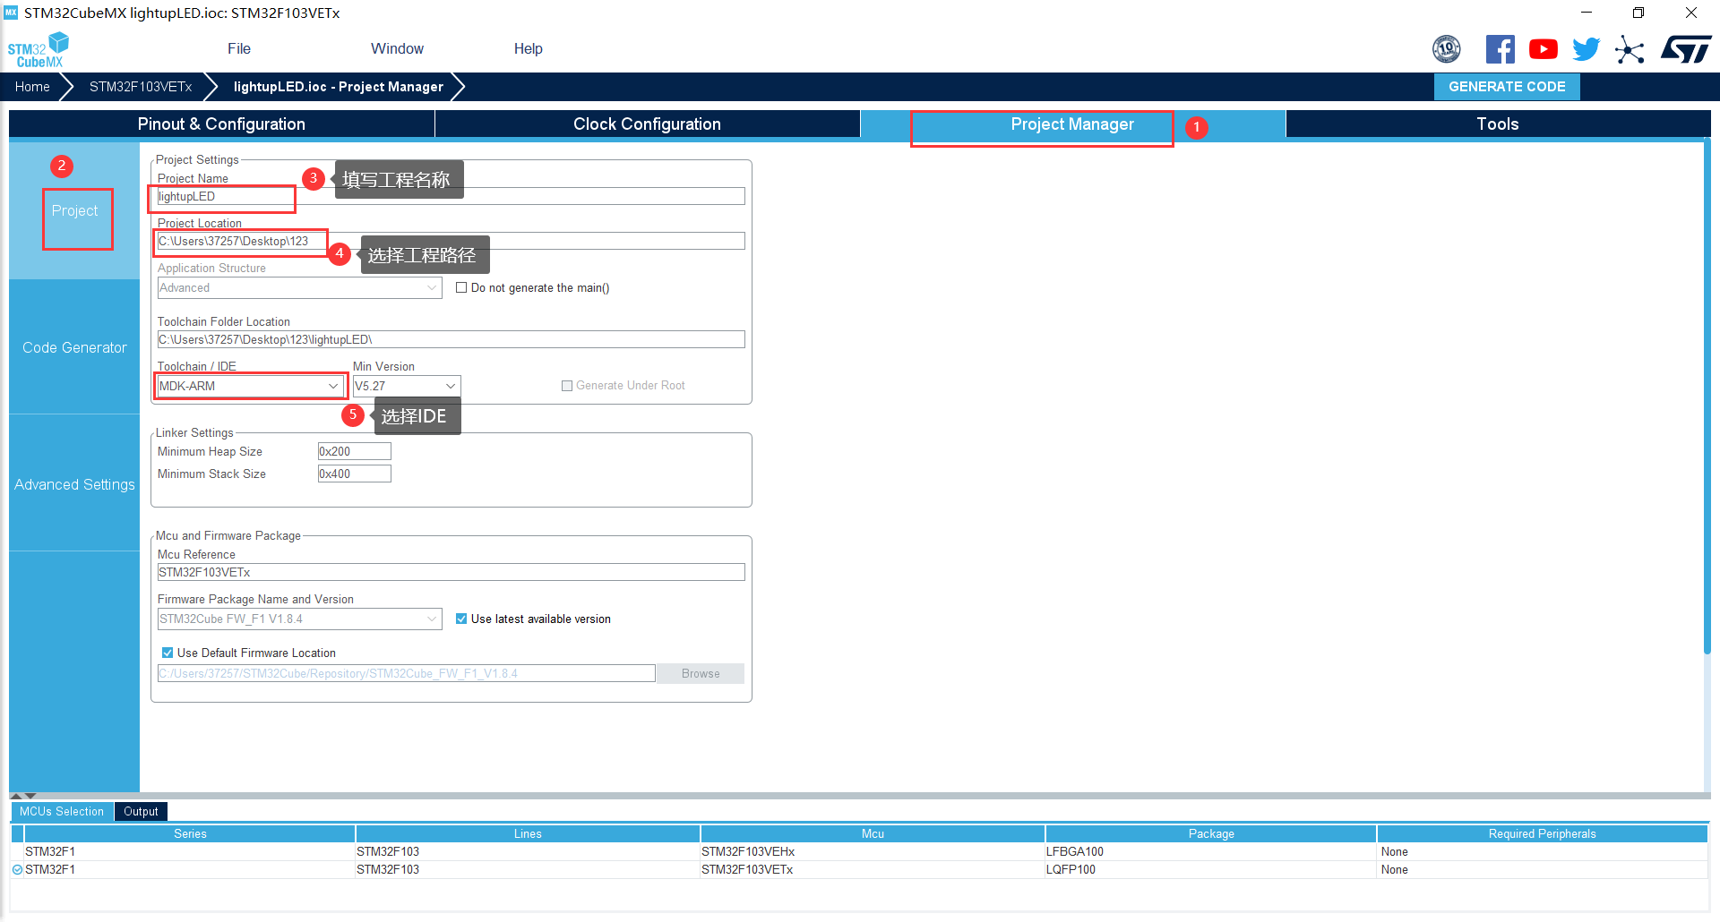Open the YouTube icon link
This screenshot has width=1720, height=922.
coord(1543,49)
